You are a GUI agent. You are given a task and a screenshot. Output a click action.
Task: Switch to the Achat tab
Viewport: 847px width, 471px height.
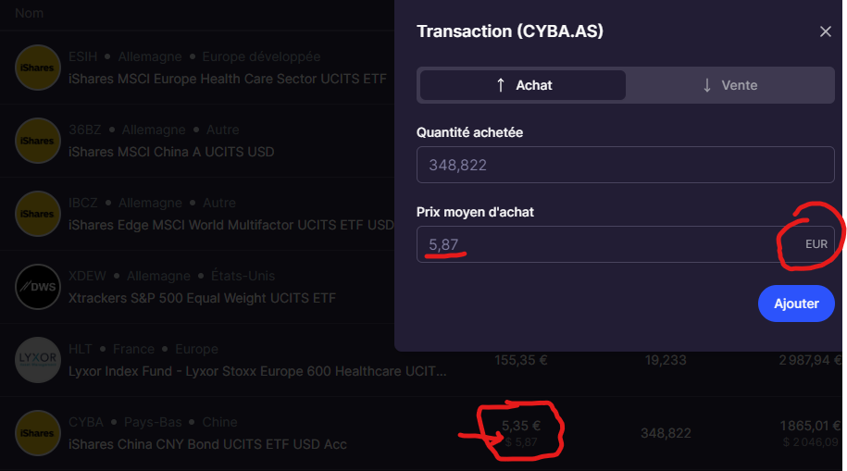(523, 85)
